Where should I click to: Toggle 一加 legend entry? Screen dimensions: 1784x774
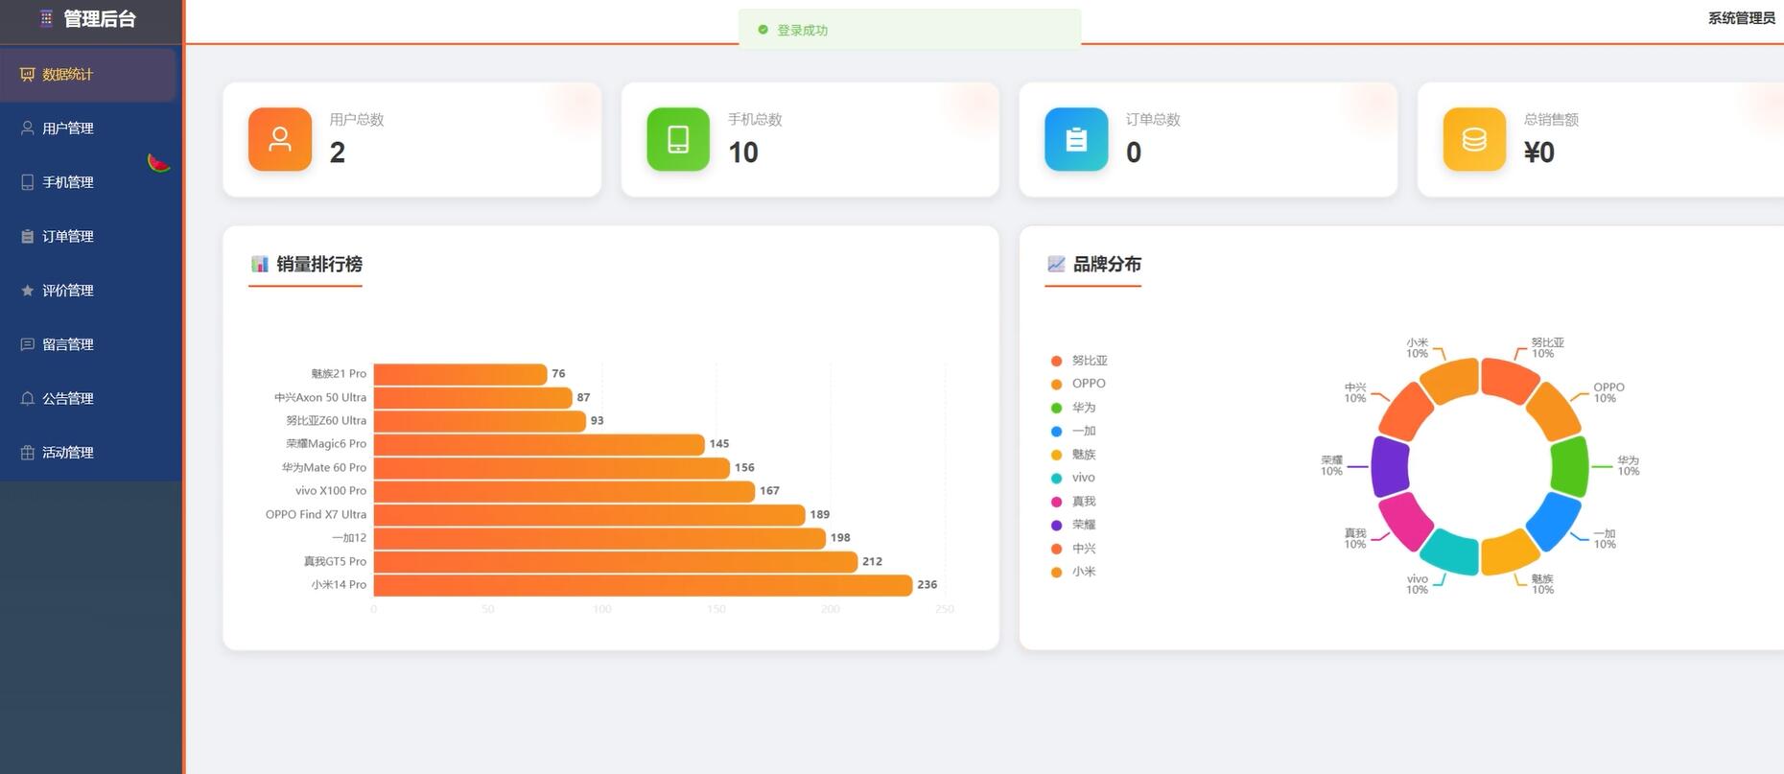click(x=1073, y=431)
